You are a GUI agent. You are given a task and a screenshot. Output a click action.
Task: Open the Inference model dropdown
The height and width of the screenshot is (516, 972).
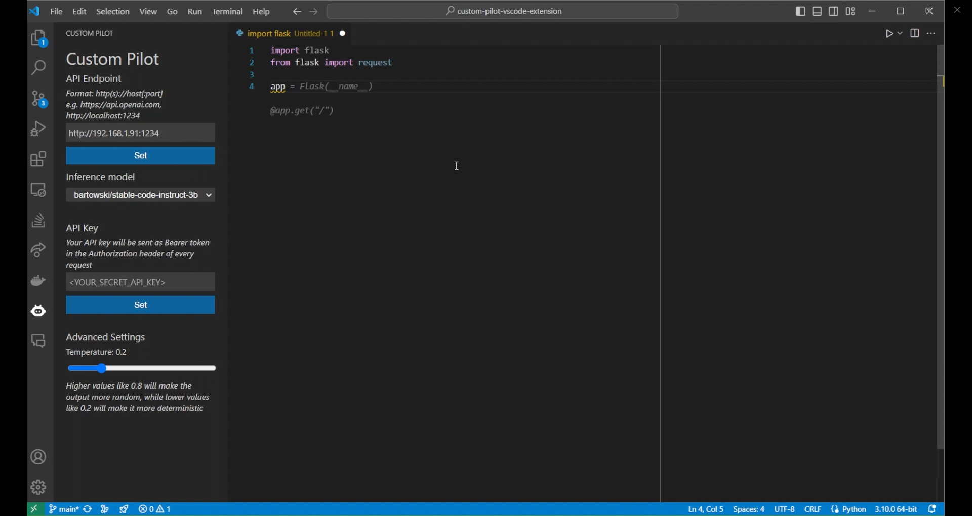141,195
